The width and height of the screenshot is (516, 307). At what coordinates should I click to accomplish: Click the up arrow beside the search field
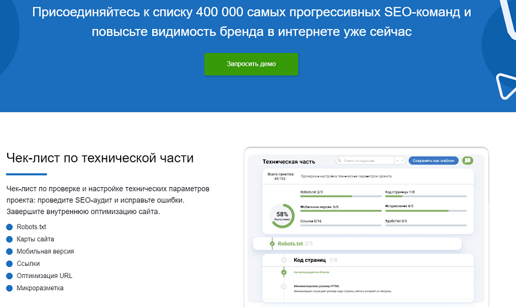click(397, 161)
